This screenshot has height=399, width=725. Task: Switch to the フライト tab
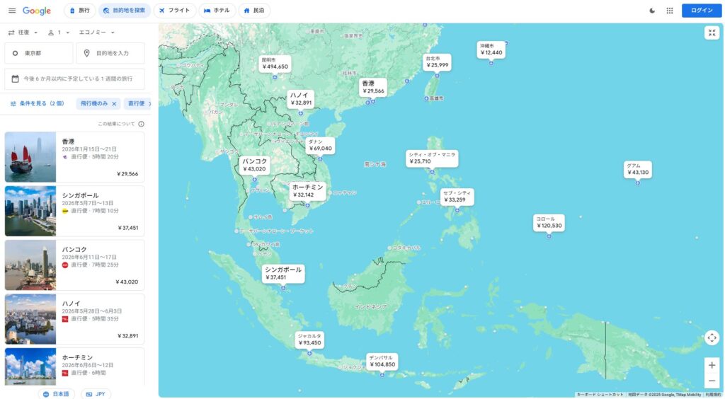175,11
